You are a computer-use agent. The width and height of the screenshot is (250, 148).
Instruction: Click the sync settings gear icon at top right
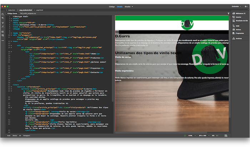tap(246, 6)
